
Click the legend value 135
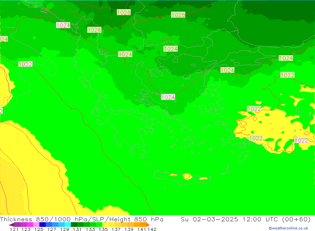click(103, 229)
